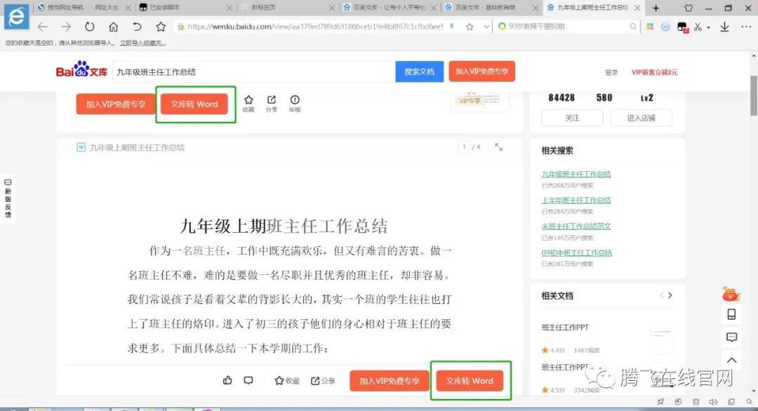The height and width of the screenshot is (411, 758).
Task: Click the fullscreen expand icon beside page count
Action: [498, 147]
